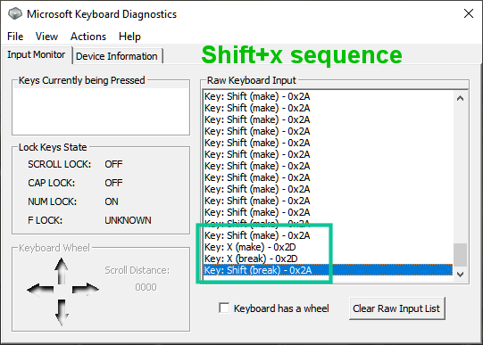Open the Actions menu
Image resolution: width=483 pixels, height=345 pixels.
click(x=88, y=37)
